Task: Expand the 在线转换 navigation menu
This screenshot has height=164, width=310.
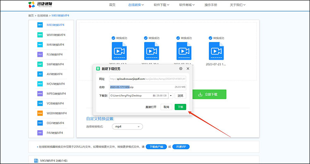Action: (x=136, y=5)
